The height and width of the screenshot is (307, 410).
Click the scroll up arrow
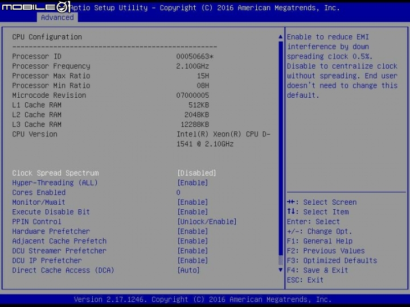pyautogui.click(x=281, y=37)
